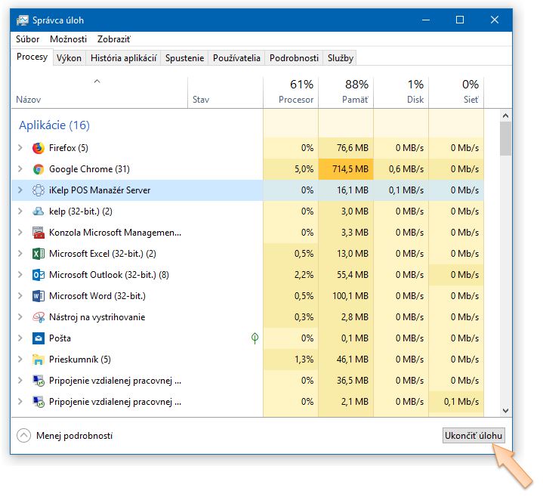Switch to the Výkon tab

tap(69, 58)
